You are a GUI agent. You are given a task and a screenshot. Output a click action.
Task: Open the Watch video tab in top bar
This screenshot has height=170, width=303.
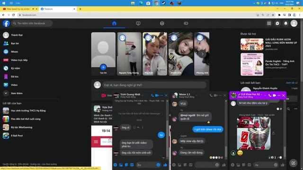click(138, 23)
